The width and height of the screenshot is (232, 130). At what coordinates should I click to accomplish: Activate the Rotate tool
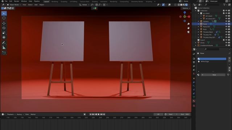[4, 28]
